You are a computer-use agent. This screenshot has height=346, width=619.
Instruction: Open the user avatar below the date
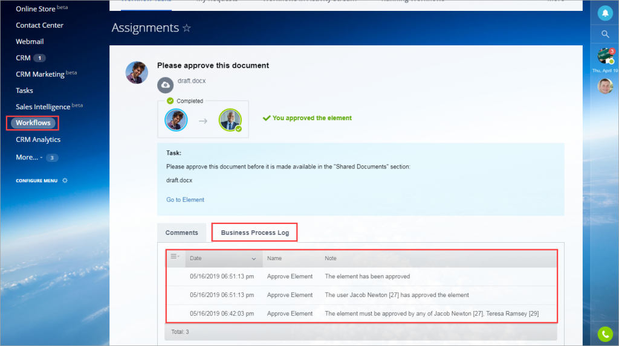click(x=605, y=86)
